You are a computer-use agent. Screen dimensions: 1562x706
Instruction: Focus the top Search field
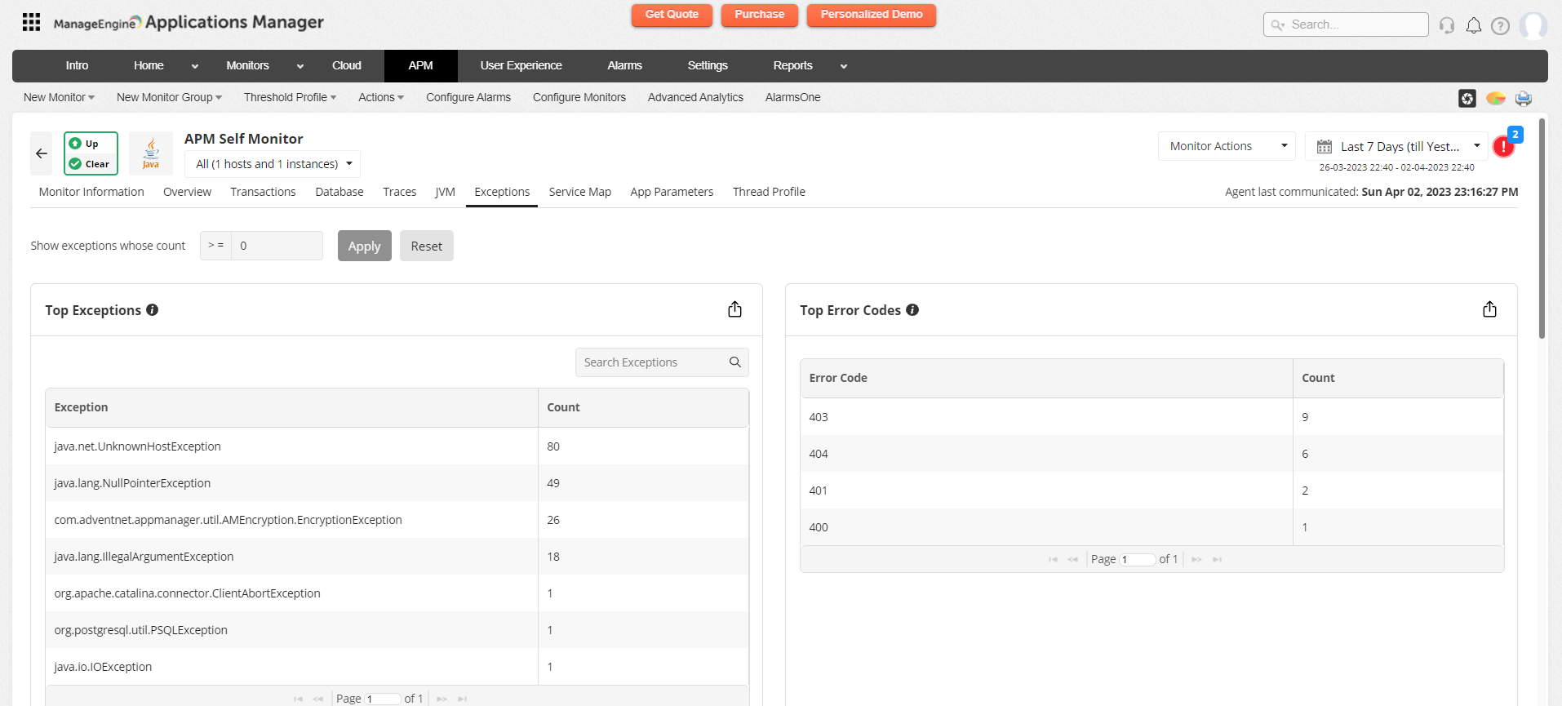tap(1346, 24)
